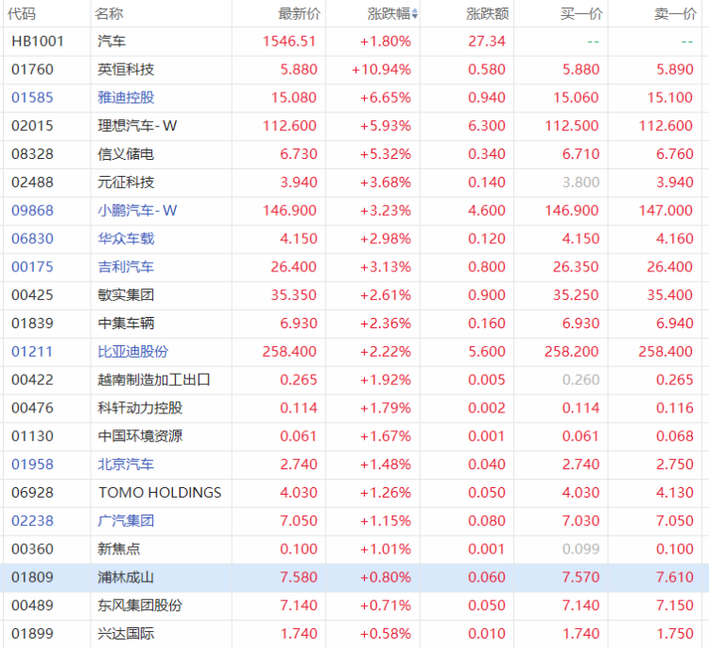Click the grey 3.800 bid price
The image size is (709, 648).
click(581, 183)
